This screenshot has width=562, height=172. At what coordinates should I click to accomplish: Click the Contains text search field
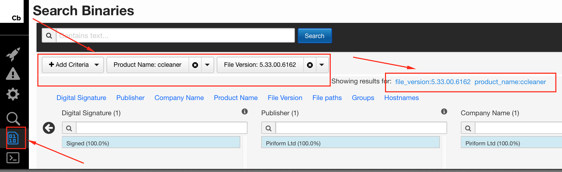(x=175, y=36)
